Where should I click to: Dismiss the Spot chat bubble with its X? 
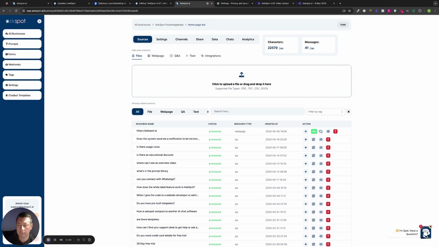coord(430,226)
